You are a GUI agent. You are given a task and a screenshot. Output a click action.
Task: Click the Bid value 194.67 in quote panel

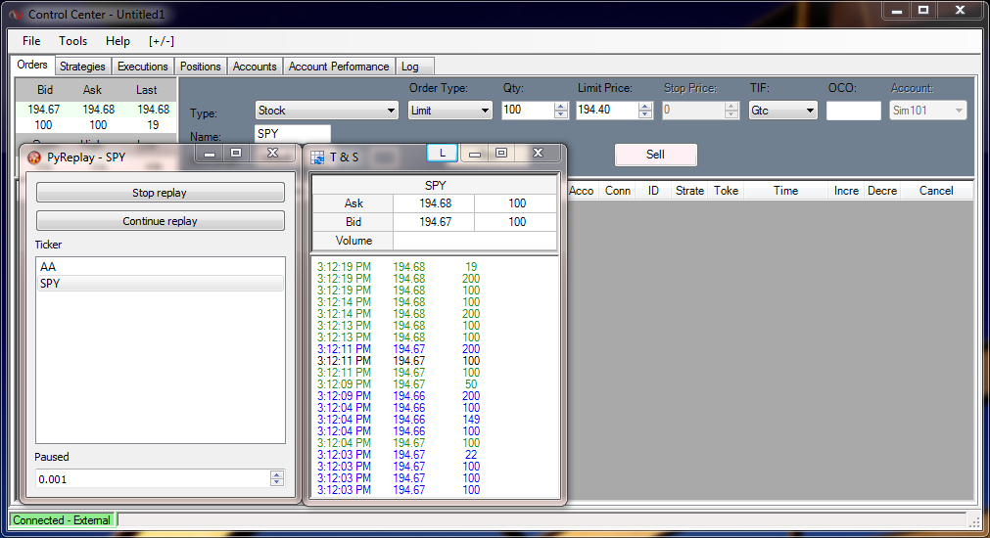43,110
